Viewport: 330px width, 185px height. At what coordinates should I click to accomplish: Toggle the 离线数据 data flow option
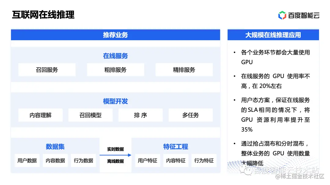point(115,161)
